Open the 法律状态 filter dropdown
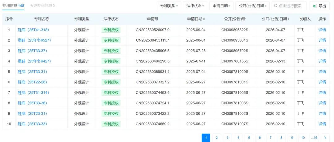Screen dimensions: 334x142 (x=195, y=6)
